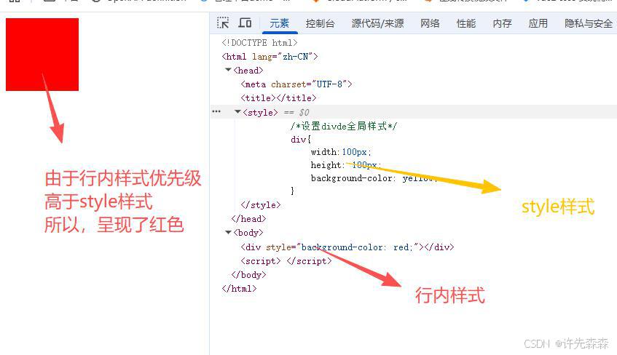The image size is (617, 355).
Task: Click the height declaration line
Action: (346, 164)
